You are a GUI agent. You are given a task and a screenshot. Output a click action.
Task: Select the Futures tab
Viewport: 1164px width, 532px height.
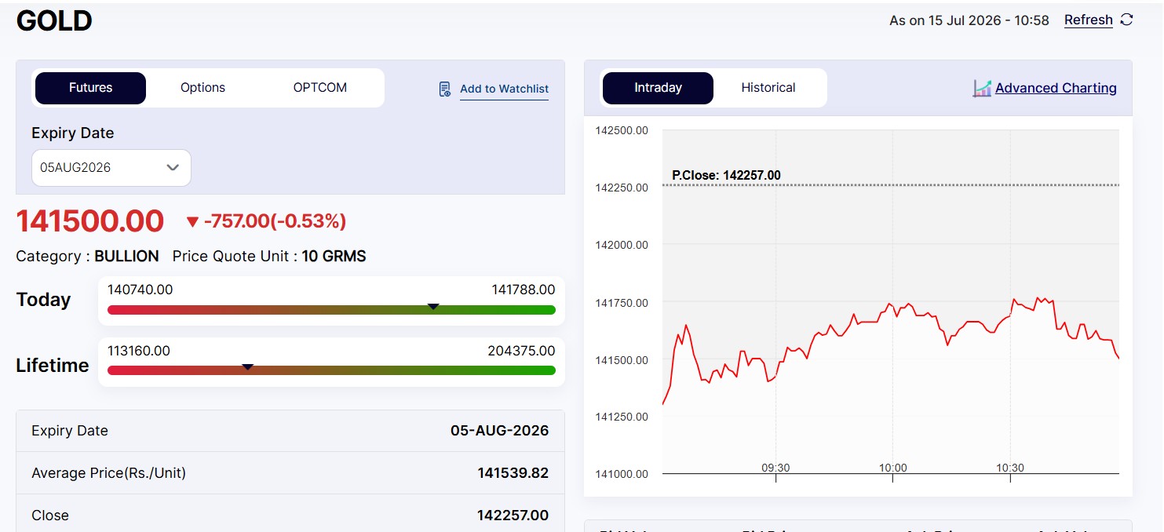point(90,88)
